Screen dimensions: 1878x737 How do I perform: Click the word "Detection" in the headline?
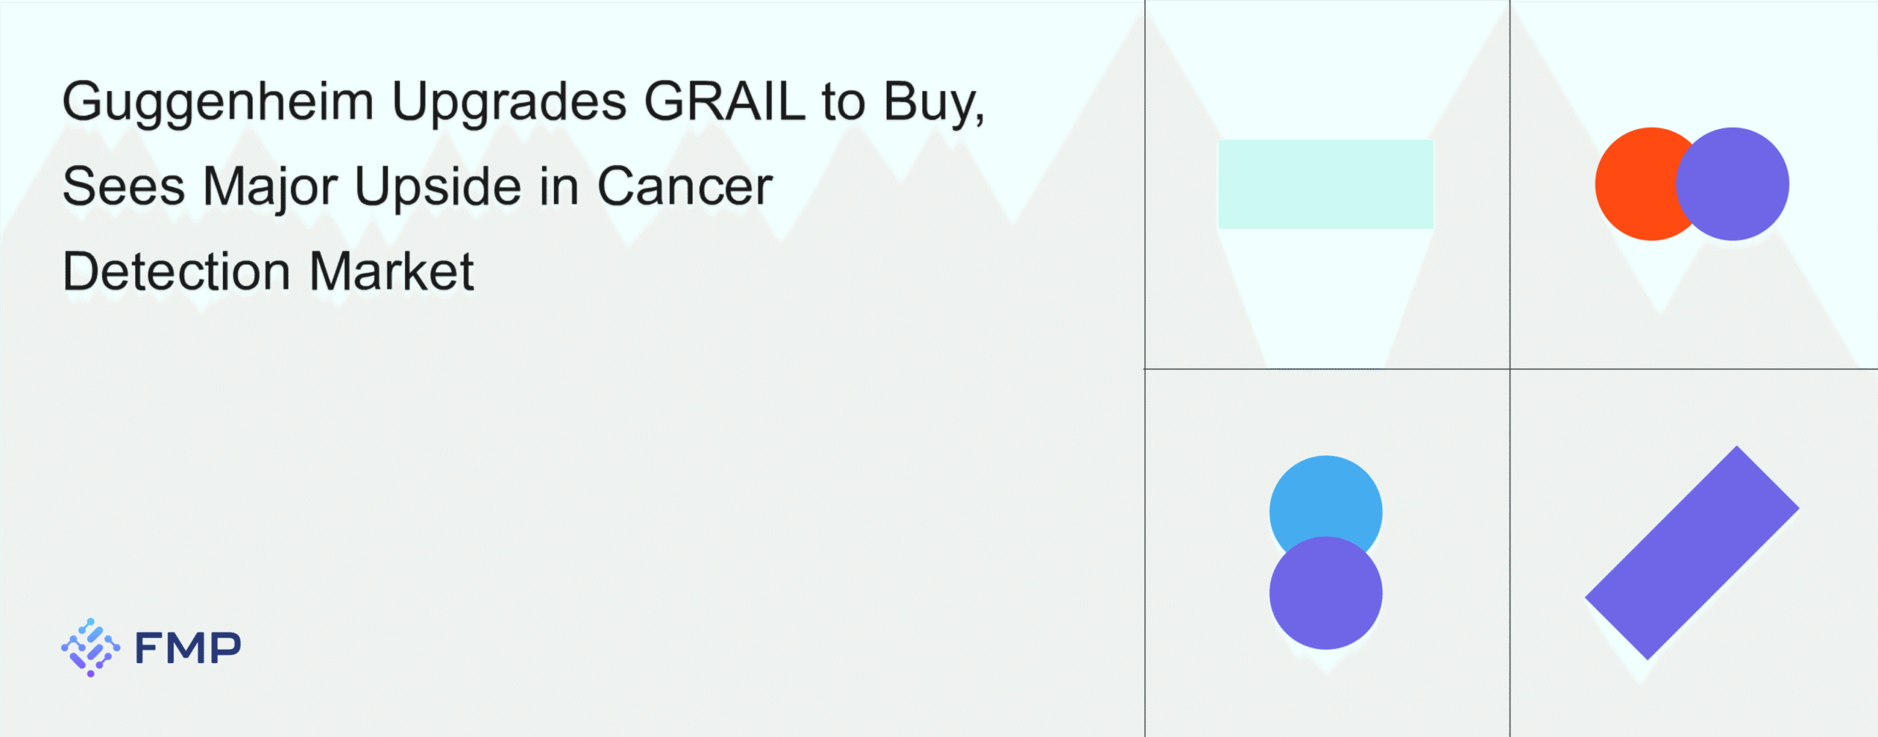176,271
